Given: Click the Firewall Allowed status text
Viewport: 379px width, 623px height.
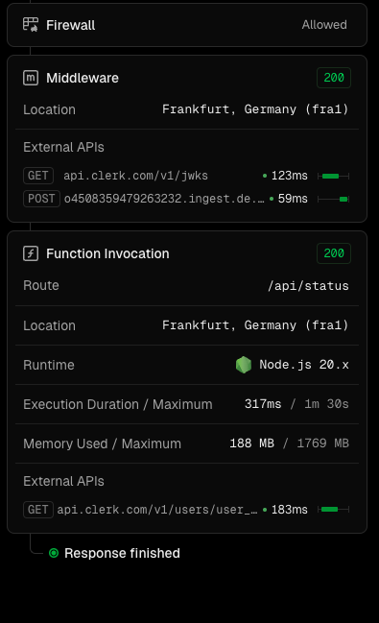Looking at the screenshot, I should point(324,25).
